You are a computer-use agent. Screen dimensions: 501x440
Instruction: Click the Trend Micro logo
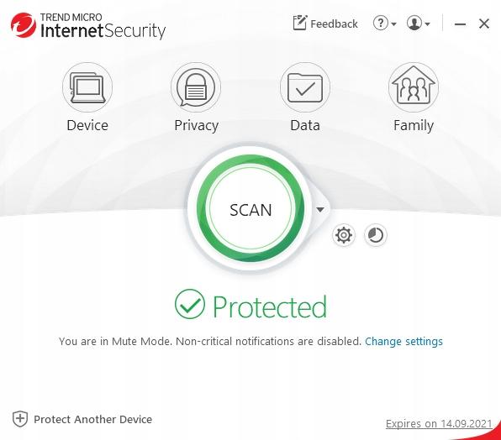tap(23, 25)
